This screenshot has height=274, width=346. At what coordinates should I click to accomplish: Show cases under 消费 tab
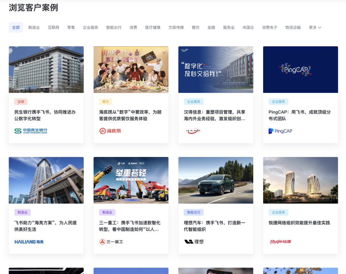tap(133, 28)
